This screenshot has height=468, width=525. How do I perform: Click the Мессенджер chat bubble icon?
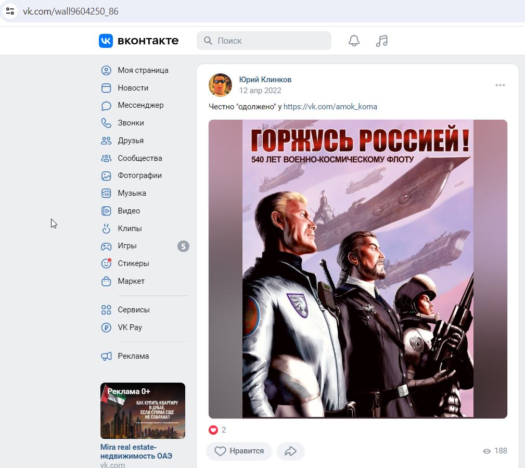coord(106,106)
